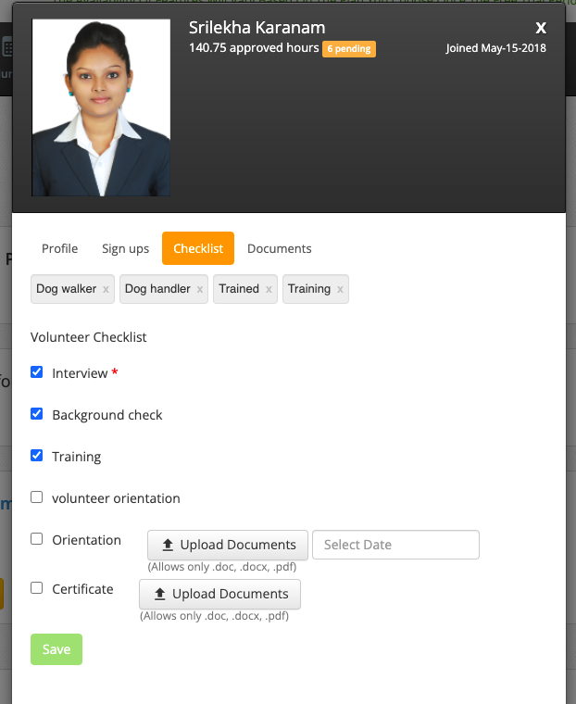Screen dimensions: 576x704
Task: Close the Srilekha Karanam volunteer dialog
Action: point(541,28)
